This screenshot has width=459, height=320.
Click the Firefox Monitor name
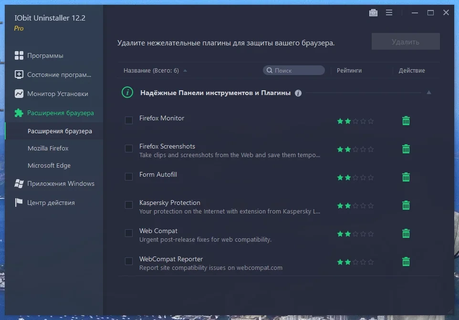[162, 118]
